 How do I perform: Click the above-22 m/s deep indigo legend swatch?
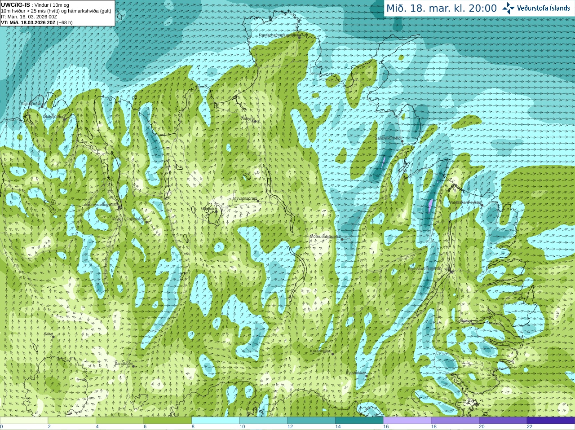[551, 421]
